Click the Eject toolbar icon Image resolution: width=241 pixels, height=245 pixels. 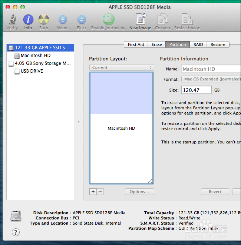click(82, 20)
